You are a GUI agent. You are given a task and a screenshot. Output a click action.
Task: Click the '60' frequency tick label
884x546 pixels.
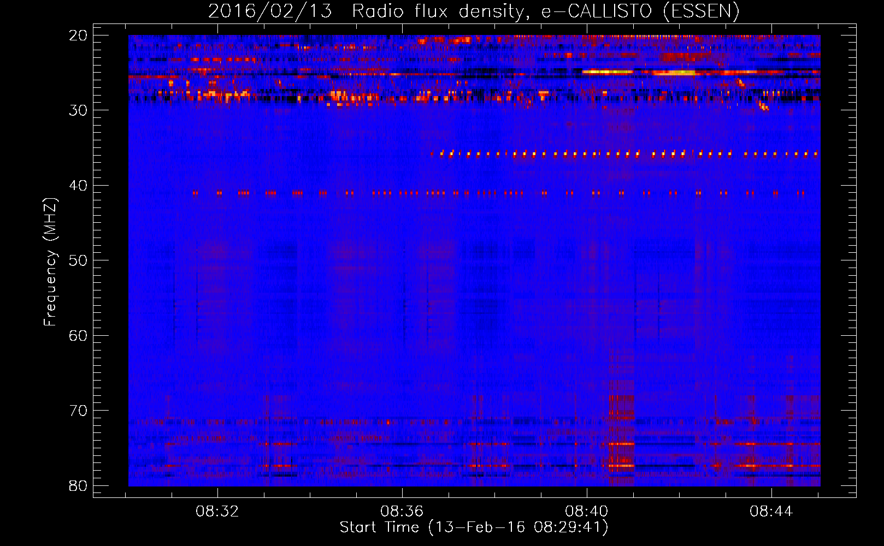pos(78,335)
